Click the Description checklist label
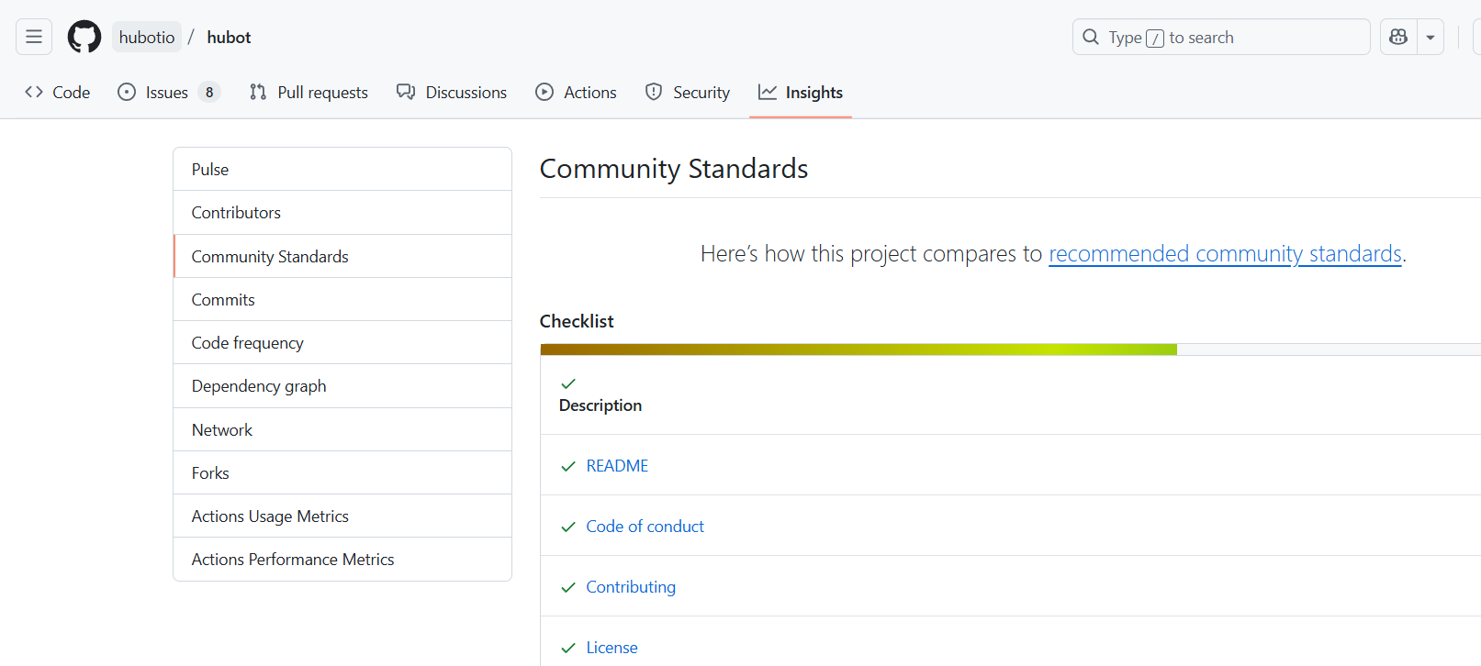This screenshot has width=1481, height=666. click(x=600, y=405)
